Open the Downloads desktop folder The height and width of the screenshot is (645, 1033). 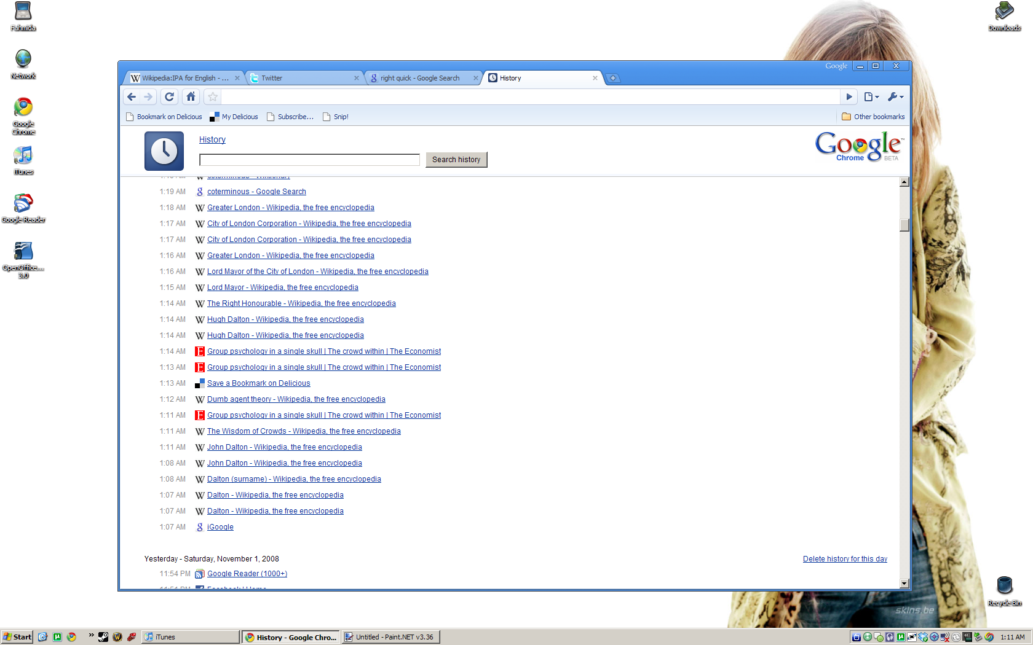(x=1004, y=17)
